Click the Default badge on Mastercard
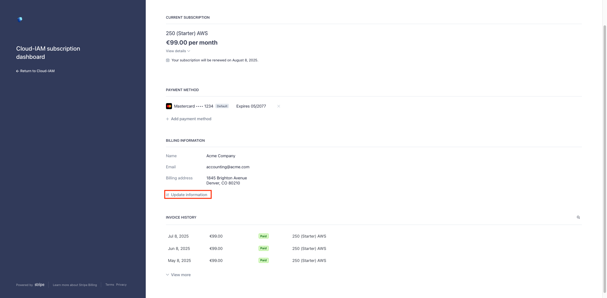Screen dimensions: 607x298 coord(222,106)
